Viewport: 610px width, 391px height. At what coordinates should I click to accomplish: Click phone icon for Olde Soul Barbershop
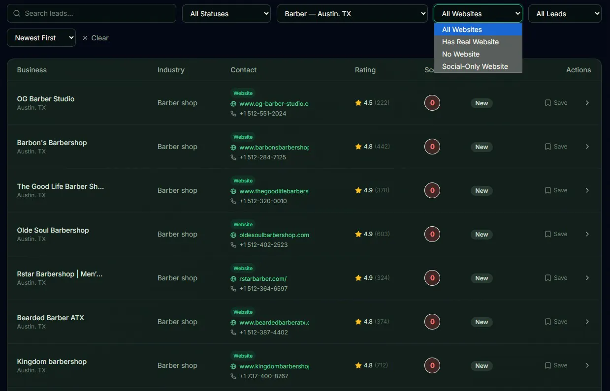(x=233, y=245)
